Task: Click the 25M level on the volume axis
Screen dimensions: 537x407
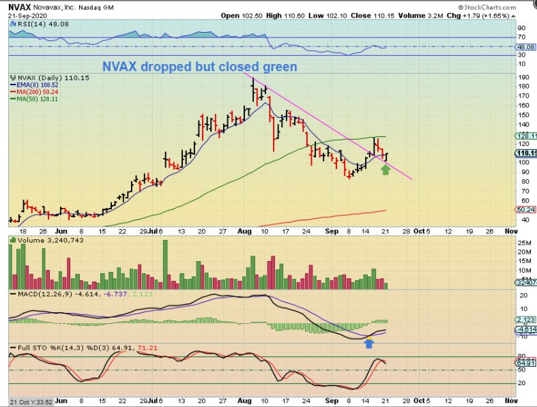Action: pos(525,243)
